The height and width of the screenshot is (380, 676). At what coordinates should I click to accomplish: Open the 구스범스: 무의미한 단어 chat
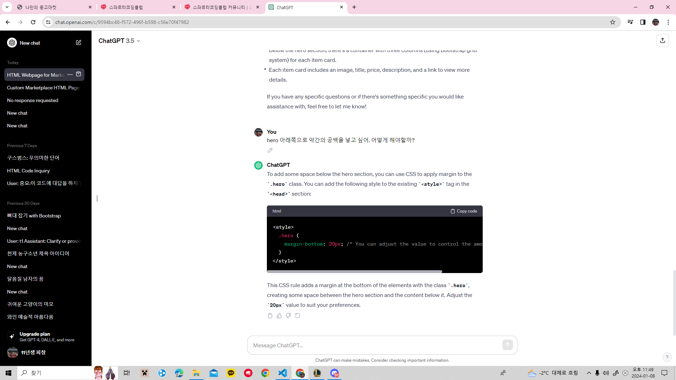[x=44, y=158]
